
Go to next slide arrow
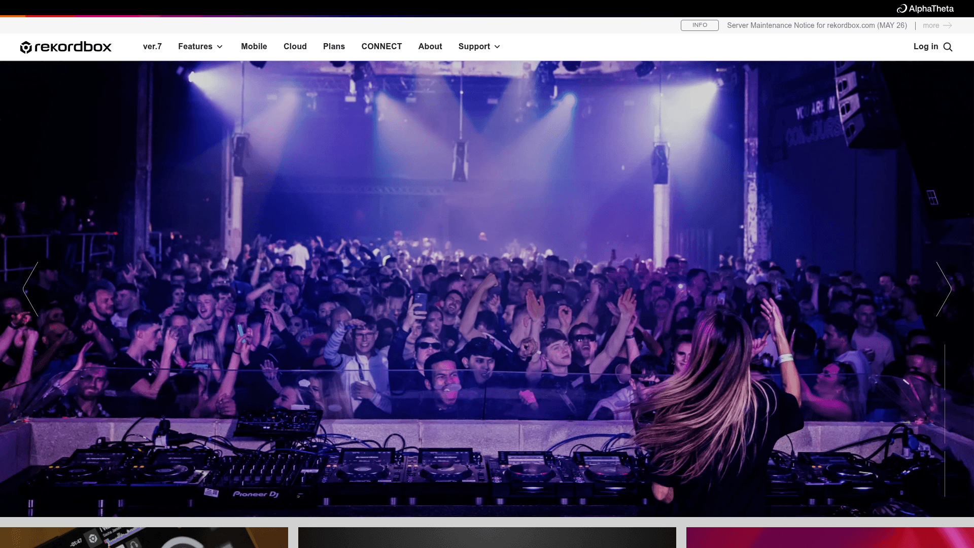pyautogui.click(x=944, y=289)
